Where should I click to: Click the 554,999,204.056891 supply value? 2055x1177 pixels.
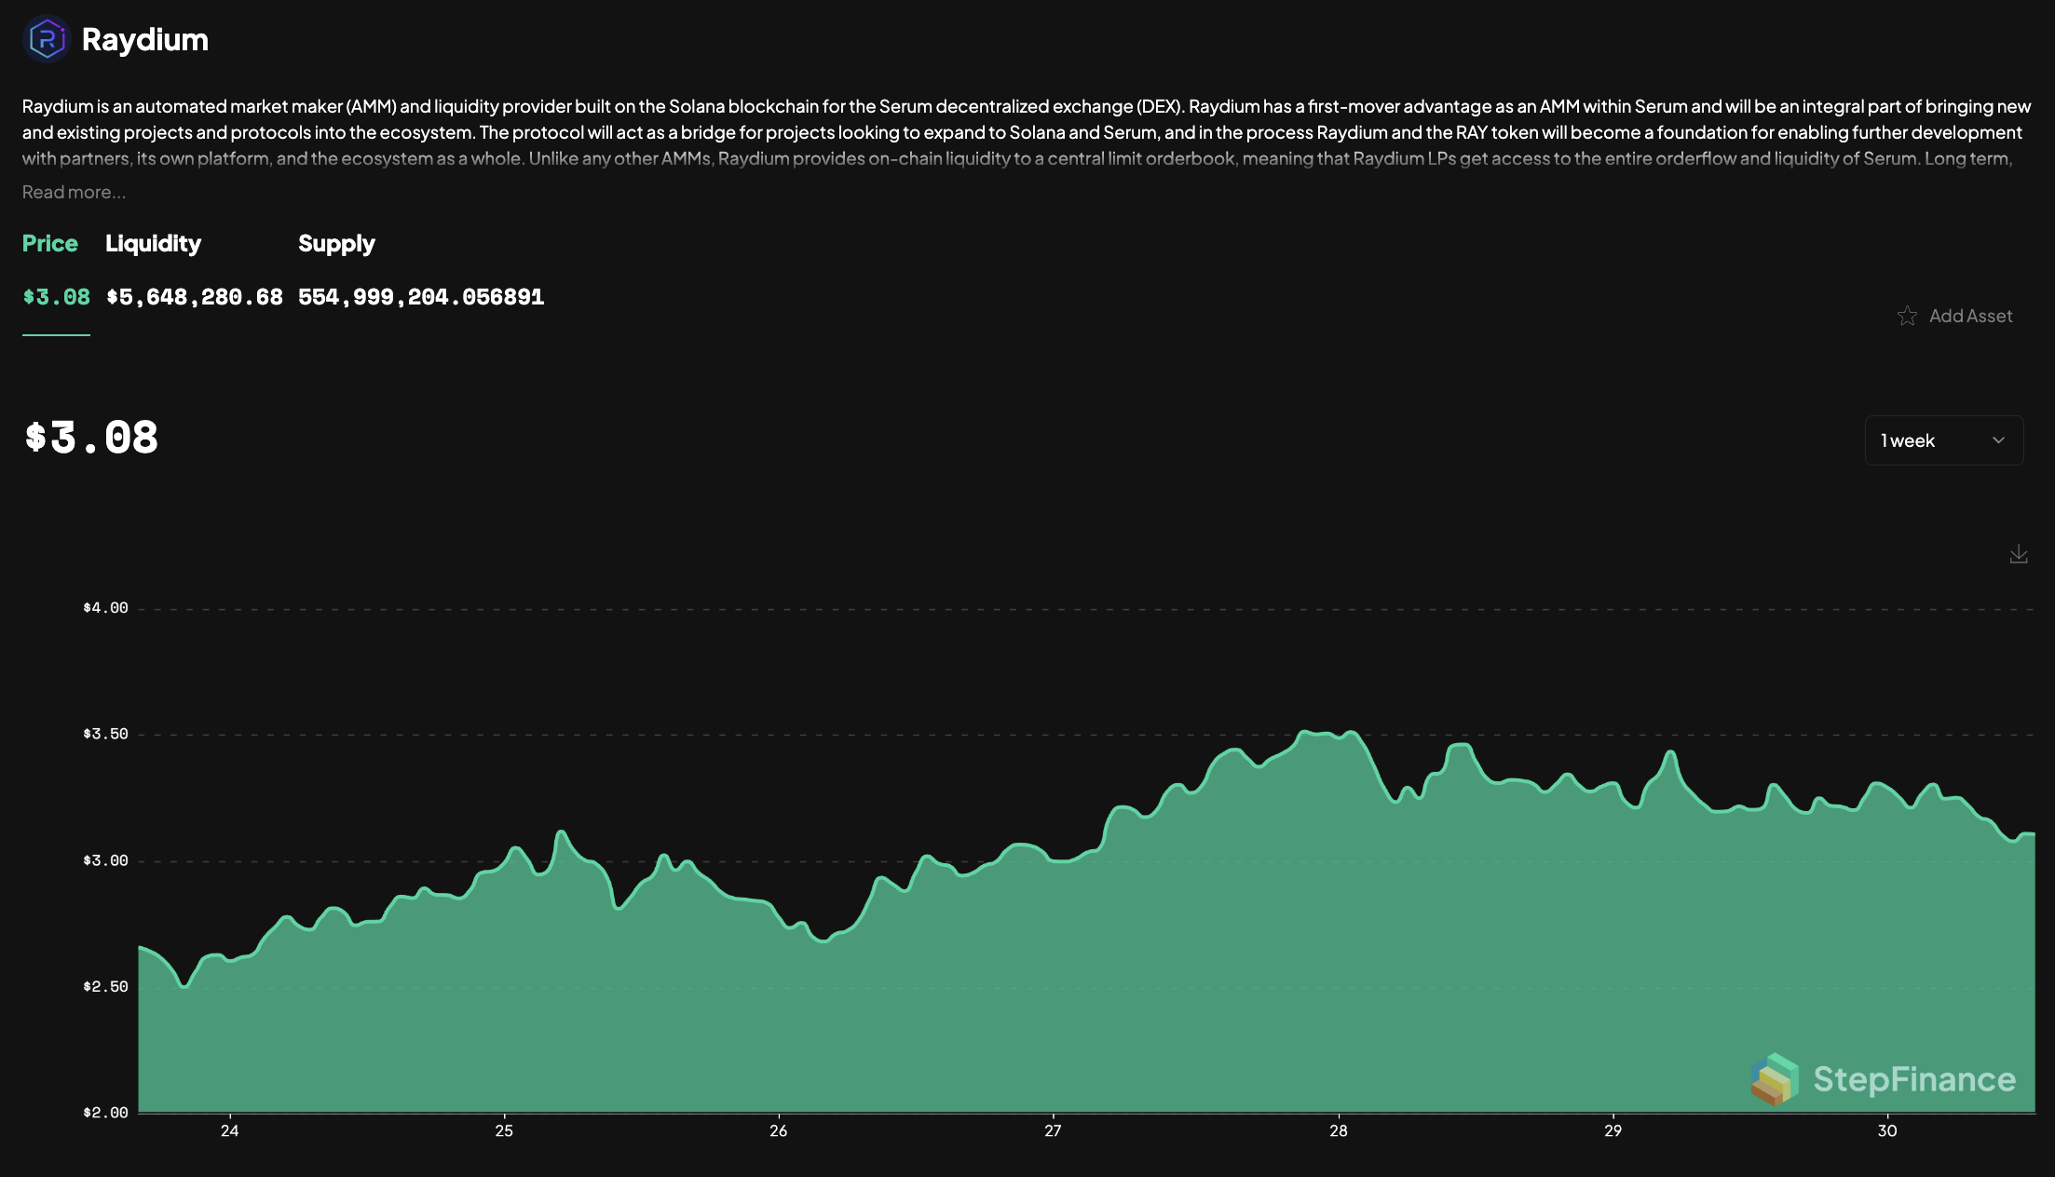[x=421, y=297]
